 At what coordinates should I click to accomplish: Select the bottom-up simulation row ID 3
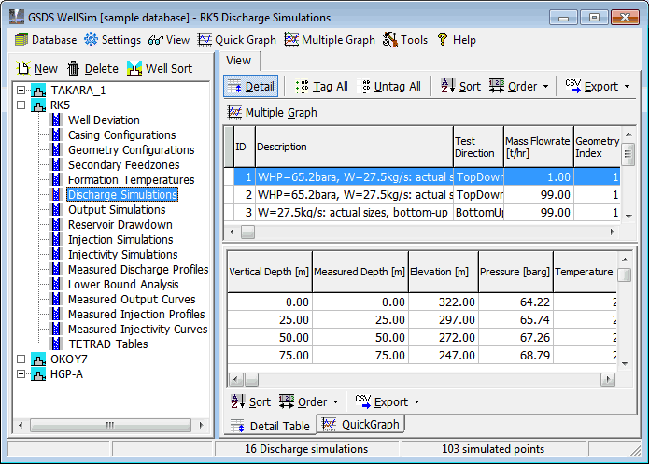coord(422,213)
